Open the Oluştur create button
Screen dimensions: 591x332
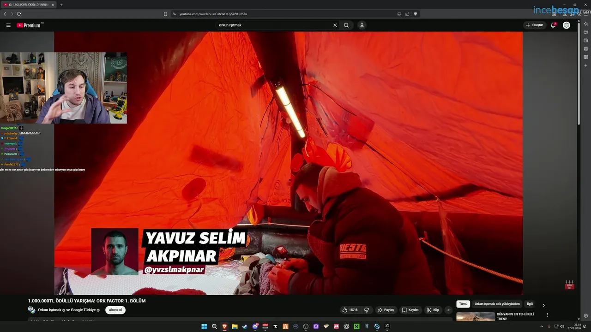pyautogui.click(x=535, y=25)
